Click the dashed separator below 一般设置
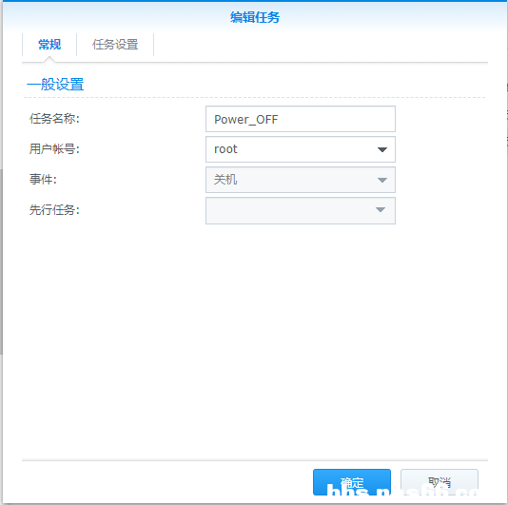The height and width of the screenshot is (505, 508). (x=254, y=97)
